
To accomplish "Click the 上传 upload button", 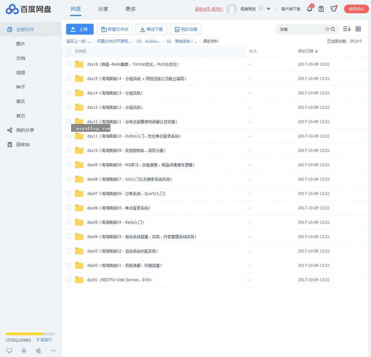I will tap(80, 29).
